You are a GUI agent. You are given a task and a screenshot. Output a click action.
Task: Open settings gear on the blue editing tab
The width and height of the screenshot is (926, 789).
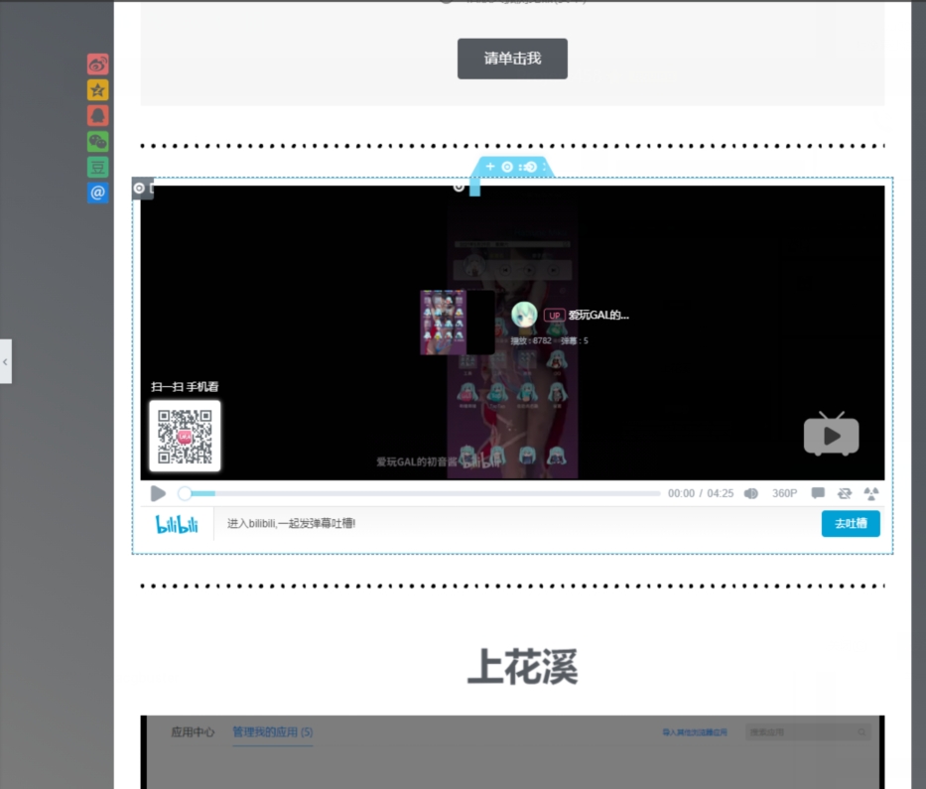[507, 167]
